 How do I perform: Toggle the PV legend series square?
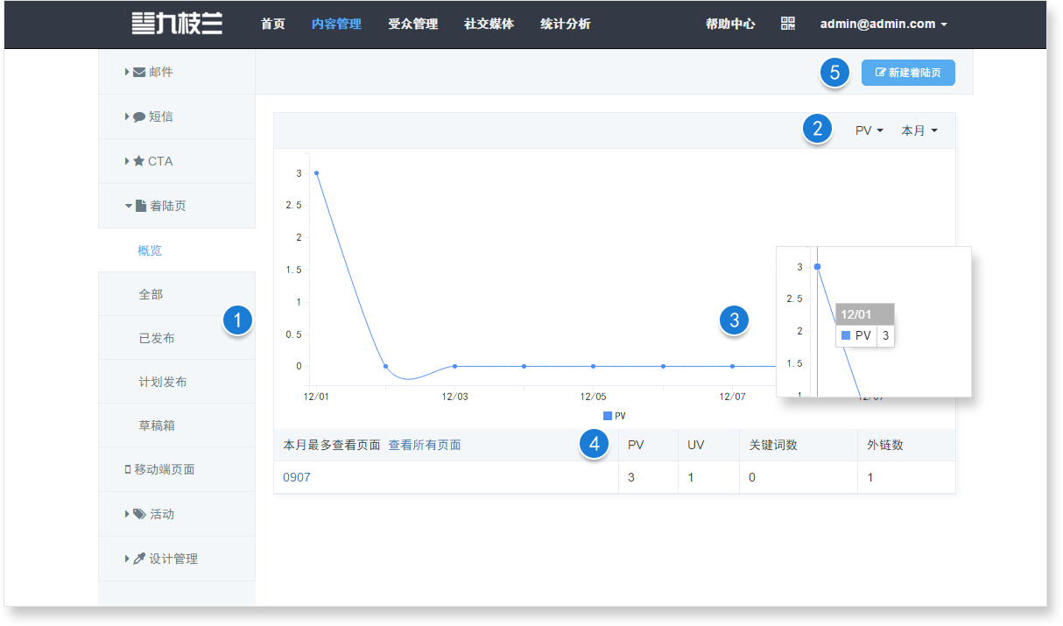[x=608, y=416]
